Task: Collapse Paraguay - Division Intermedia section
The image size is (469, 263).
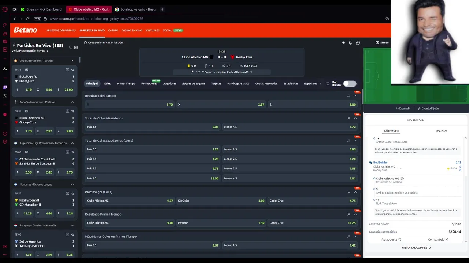Action: coord(73,225)
